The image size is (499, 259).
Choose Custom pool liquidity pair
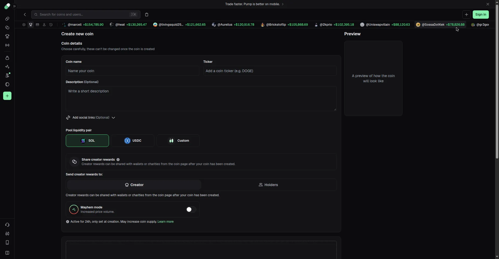click(x=178, y=141)
